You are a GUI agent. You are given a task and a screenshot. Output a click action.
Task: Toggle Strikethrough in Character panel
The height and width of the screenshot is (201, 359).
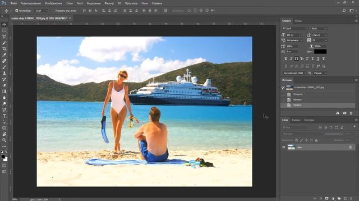(324, 59)
